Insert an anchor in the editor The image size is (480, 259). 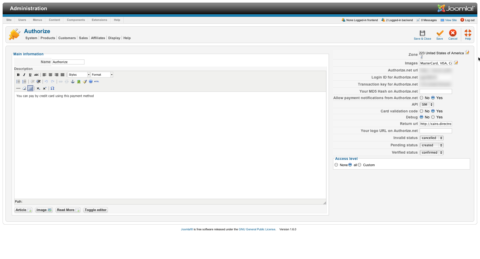[73, 82]
